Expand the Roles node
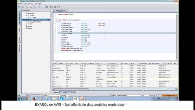The width and height of the screenshot is (195, 110). (25, 28)
